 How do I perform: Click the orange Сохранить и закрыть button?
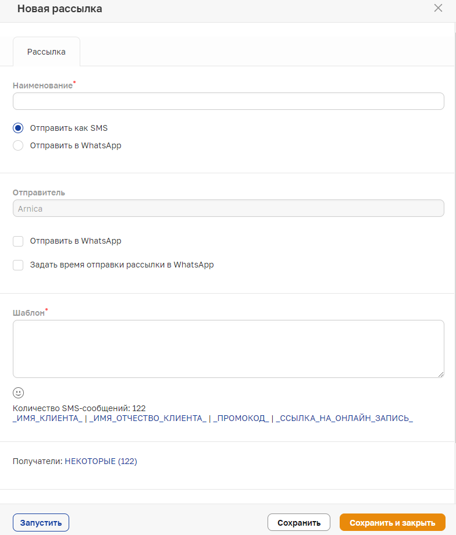click(393, 523)
